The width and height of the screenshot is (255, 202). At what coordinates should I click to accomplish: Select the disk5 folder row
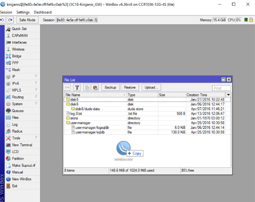click(x=147, y=99)
